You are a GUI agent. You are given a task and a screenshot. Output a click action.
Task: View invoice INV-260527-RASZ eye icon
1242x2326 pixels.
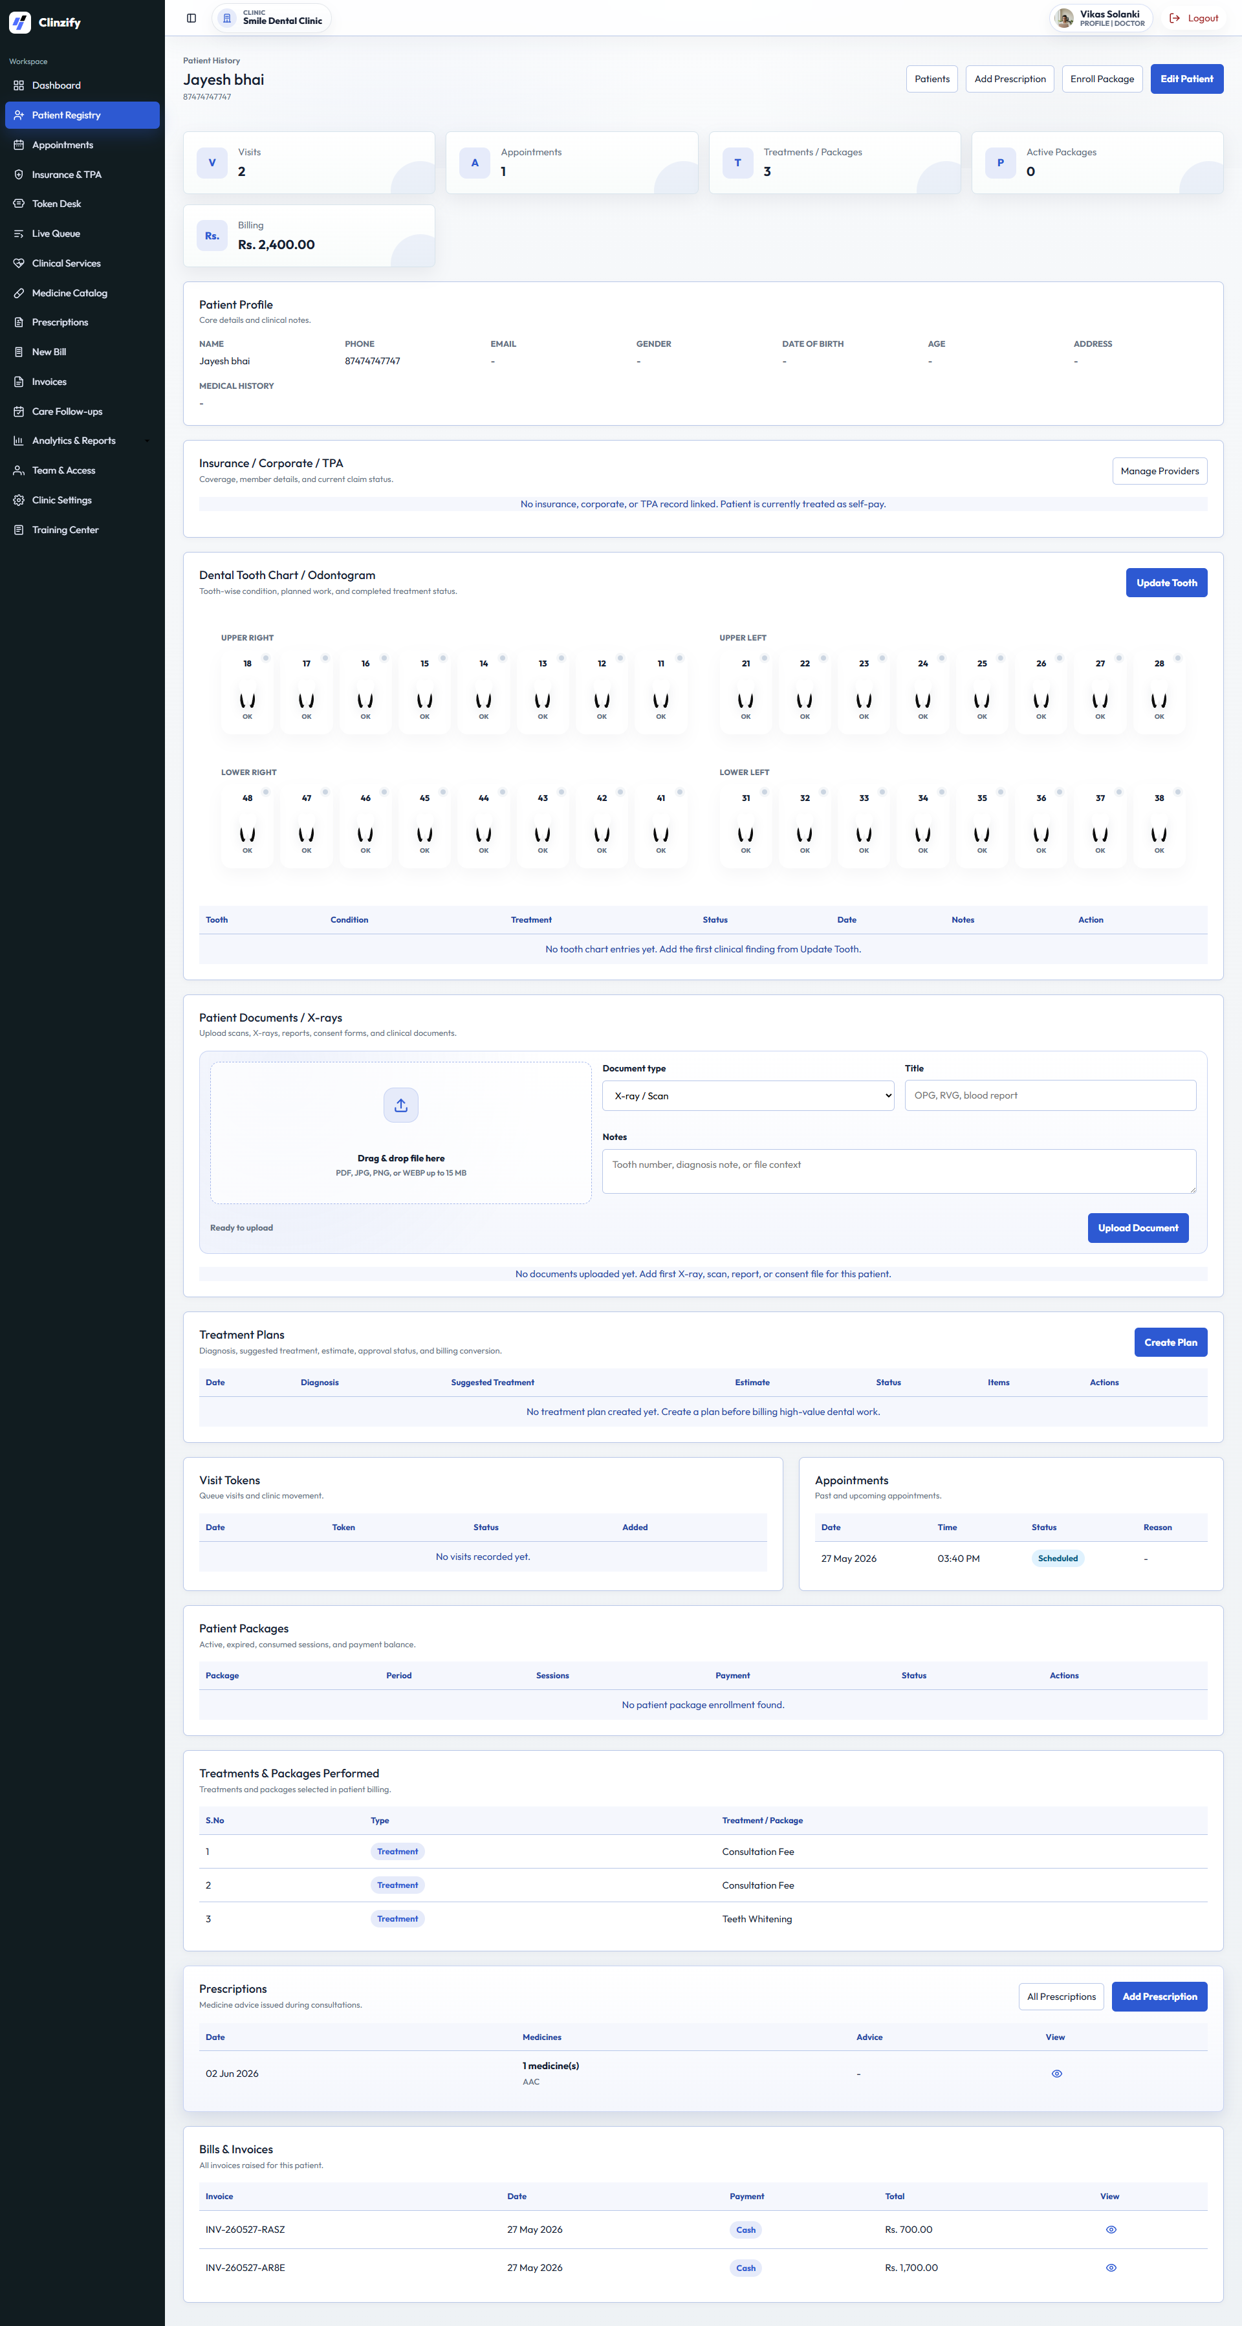click(x=1111, y=2230)
